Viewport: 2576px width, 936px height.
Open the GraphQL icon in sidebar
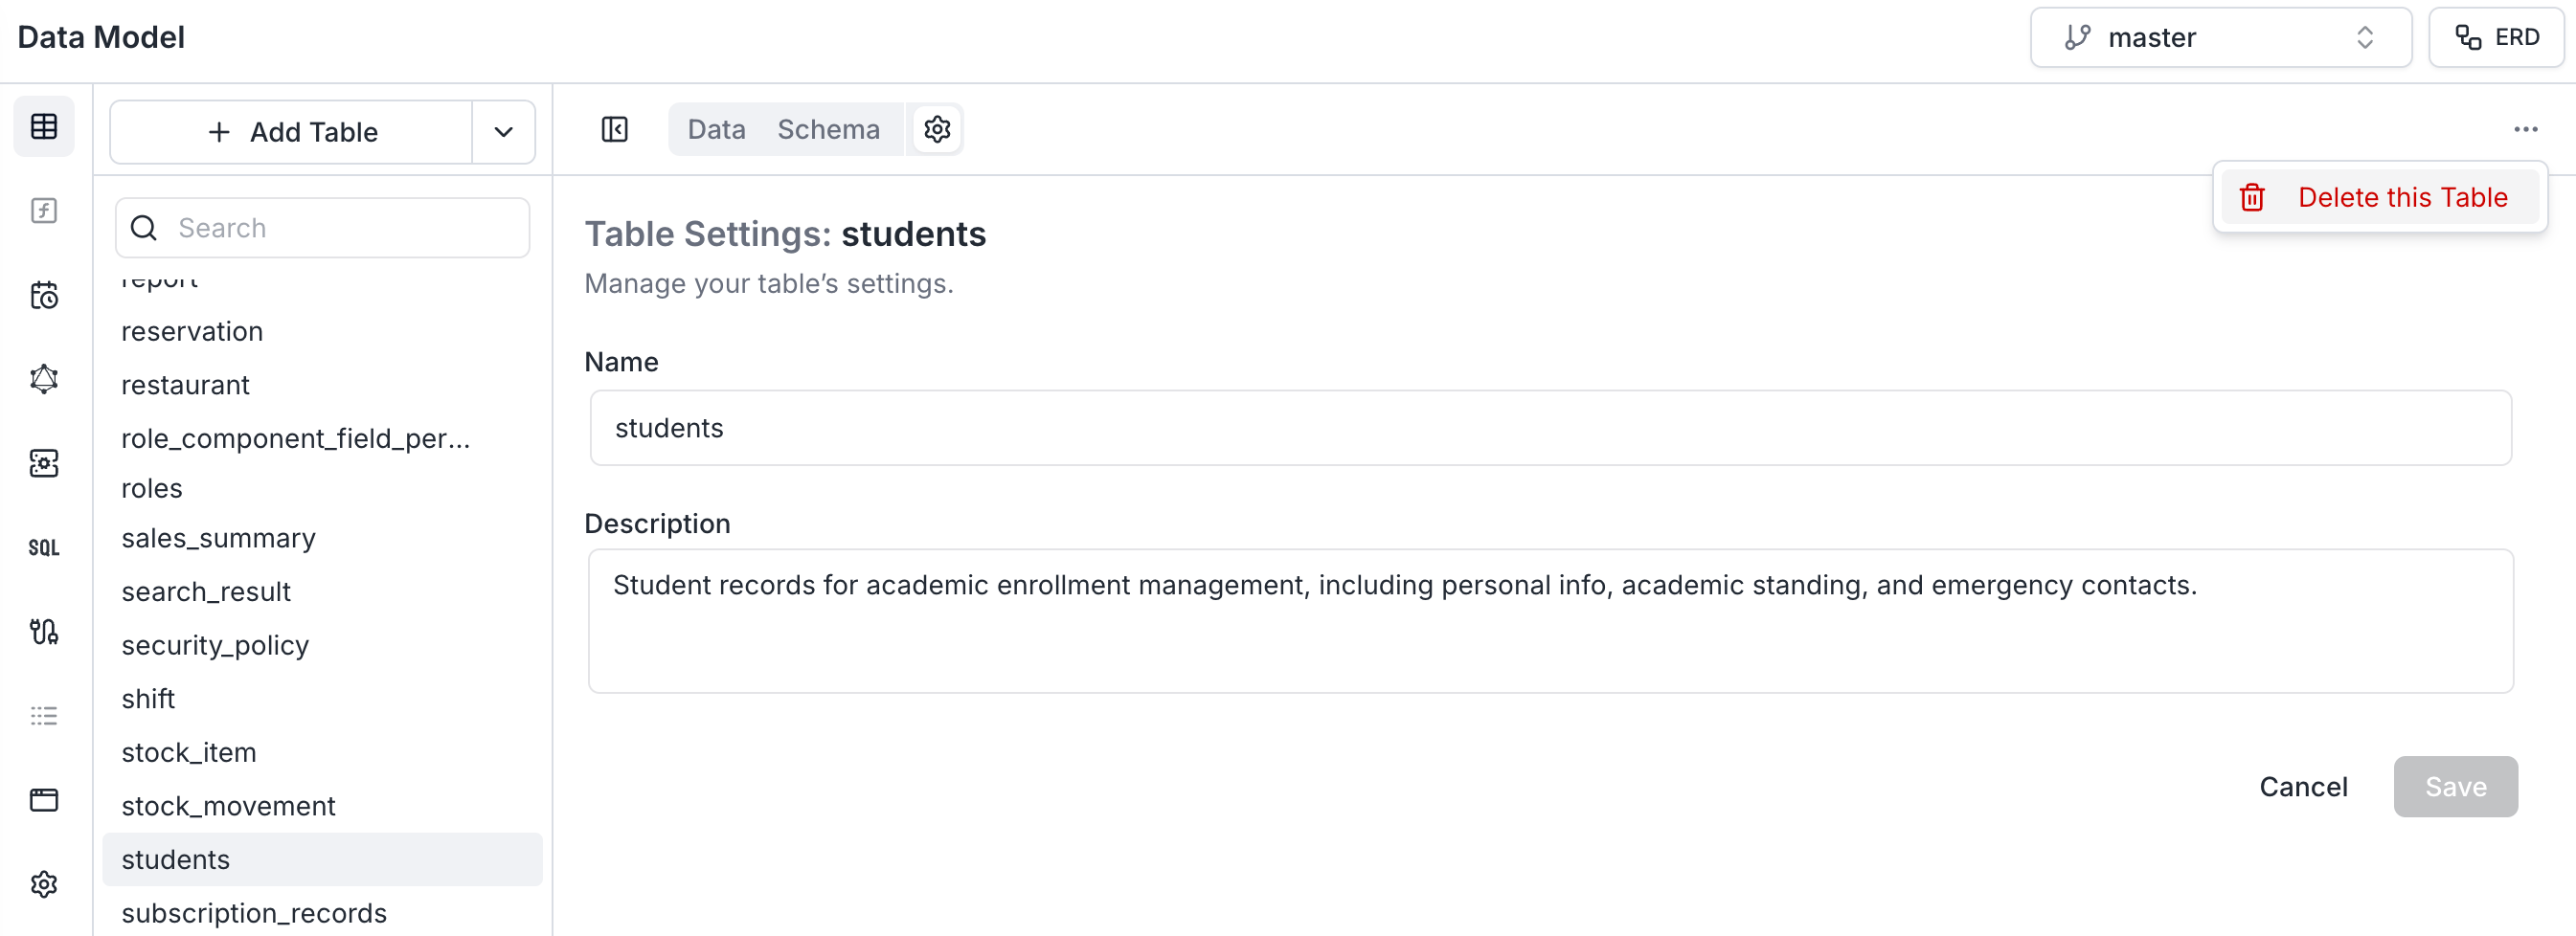pos(44,380)
